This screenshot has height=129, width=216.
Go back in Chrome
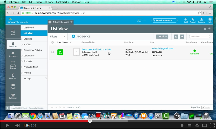8,13
